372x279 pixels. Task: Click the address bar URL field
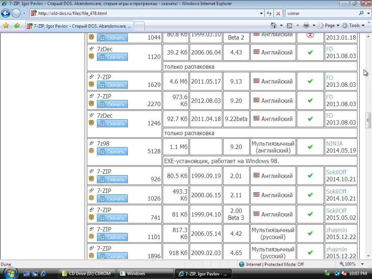point(146,13)
